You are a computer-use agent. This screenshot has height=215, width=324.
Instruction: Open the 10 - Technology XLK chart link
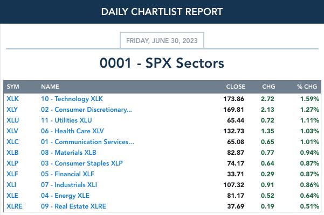72,99
